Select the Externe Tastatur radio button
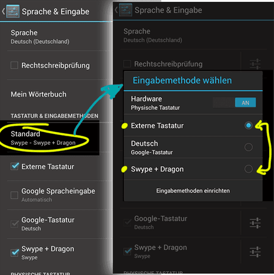 [x=248, y=125]
